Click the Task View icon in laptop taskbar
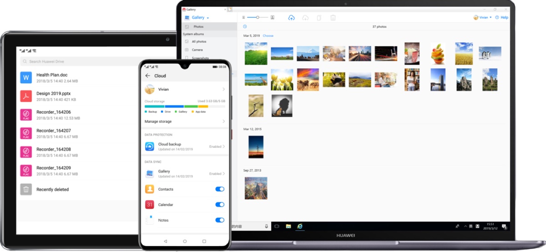 (x=276, y=226)
